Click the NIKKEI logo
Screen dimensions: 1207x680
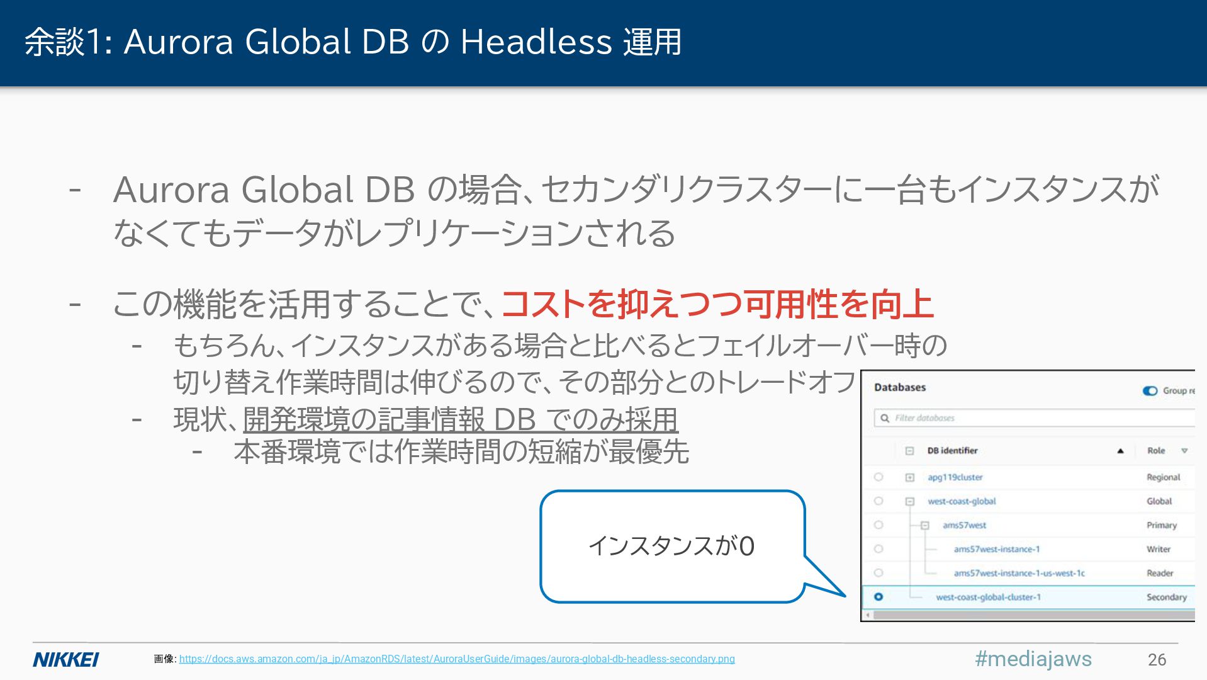point(66,659)
